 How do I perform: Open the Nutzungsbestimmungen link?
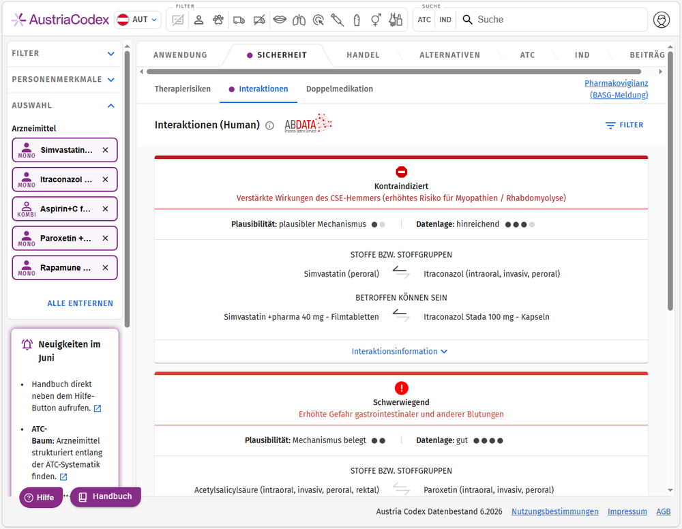(x=554, y=511)
